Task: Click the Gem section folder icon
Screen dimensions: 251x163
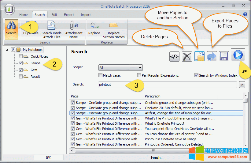Action: coord(26,70)
